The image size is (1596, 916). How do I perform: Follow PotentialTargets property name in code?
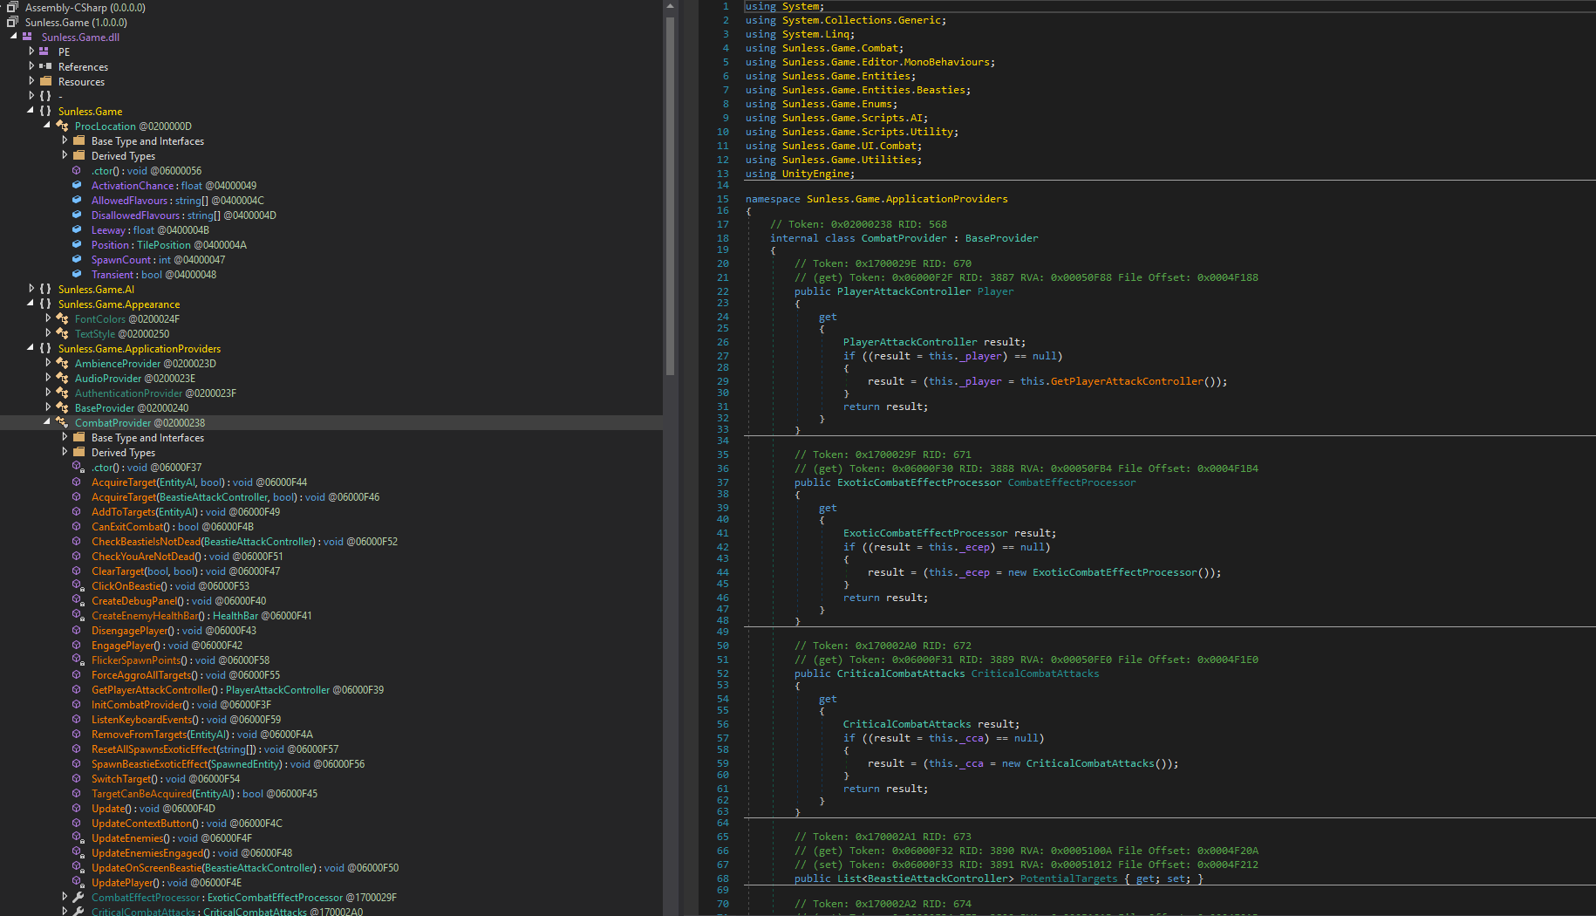(x=1068, y=878)
